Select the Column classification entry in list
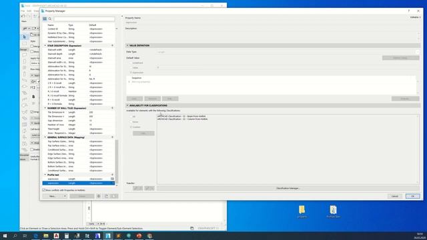 pyautogui.click(x=182, y=119)
